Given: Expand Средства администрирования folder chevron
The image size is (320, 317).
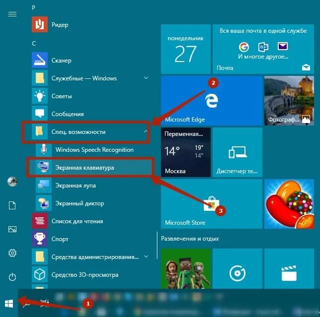Looking at the screenshot, I should (146, 256).
